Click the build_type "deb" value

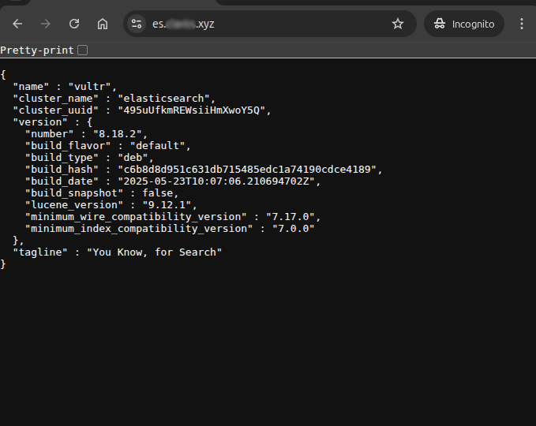[133, 158]
